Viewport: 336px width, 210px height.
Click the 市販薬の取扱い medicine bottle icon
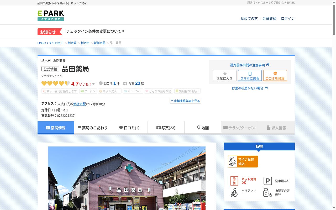click(267, 192)
